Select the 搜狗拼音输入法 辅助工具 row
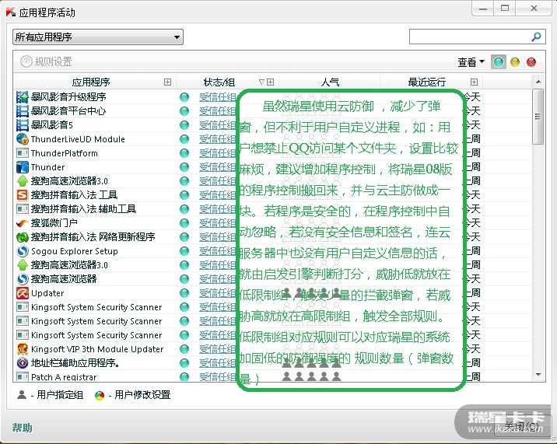Viewport: 557px width, 444px height. click(273, 209)
